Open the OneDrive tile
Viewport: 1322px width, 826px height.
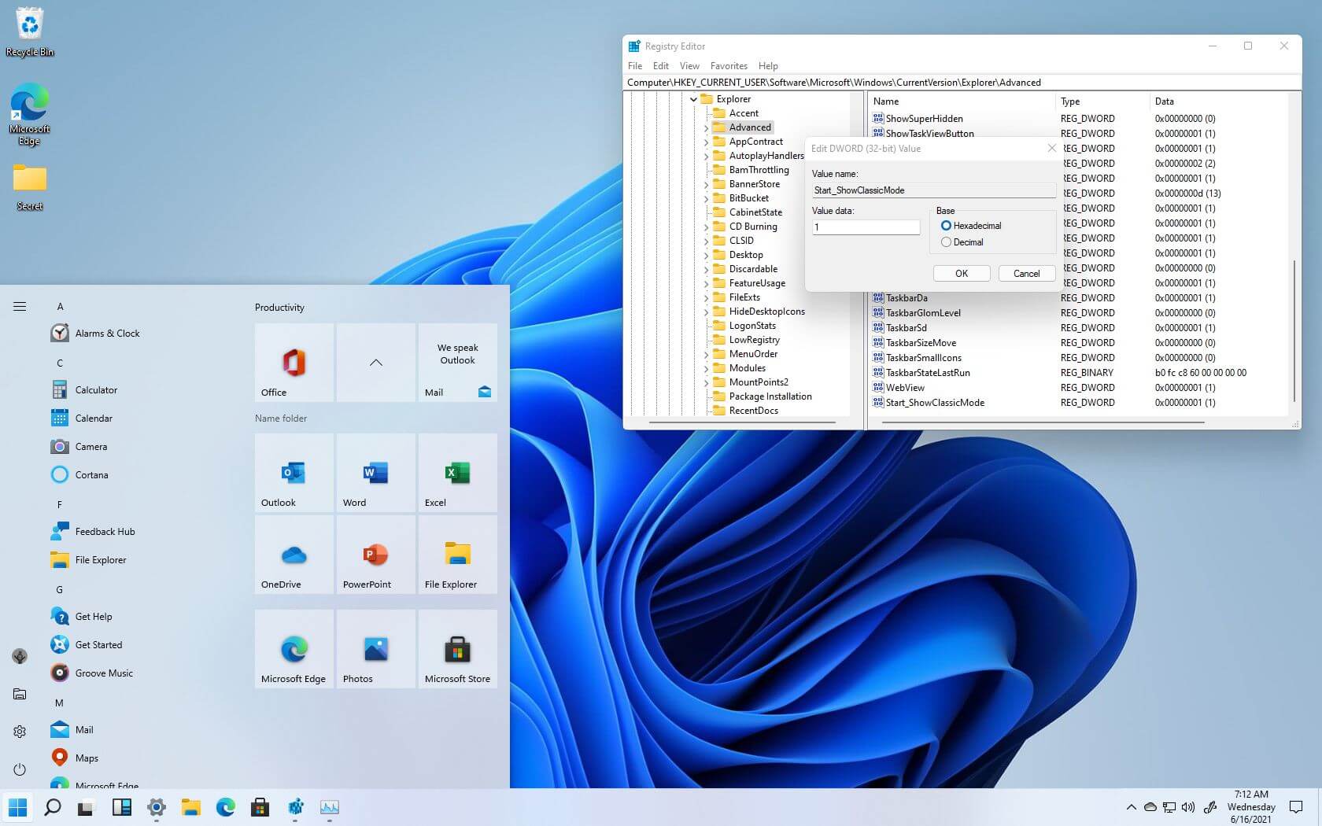point(294,555)
